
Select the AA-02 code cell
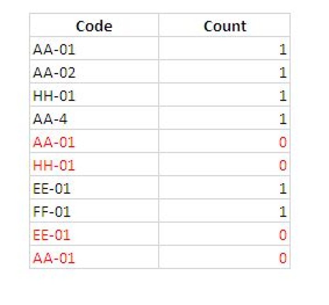(94, 72)
